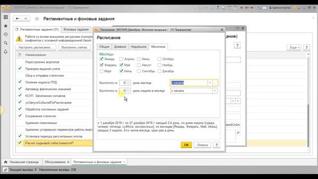This screenshot has width=318, height=179.
Task: Open the Search magnifier in left sidebar
Action: pos(5,43)
